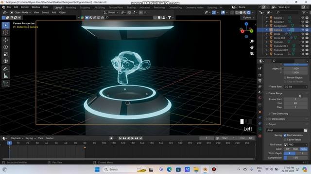Click the outliner filter funnel icon

304,13
